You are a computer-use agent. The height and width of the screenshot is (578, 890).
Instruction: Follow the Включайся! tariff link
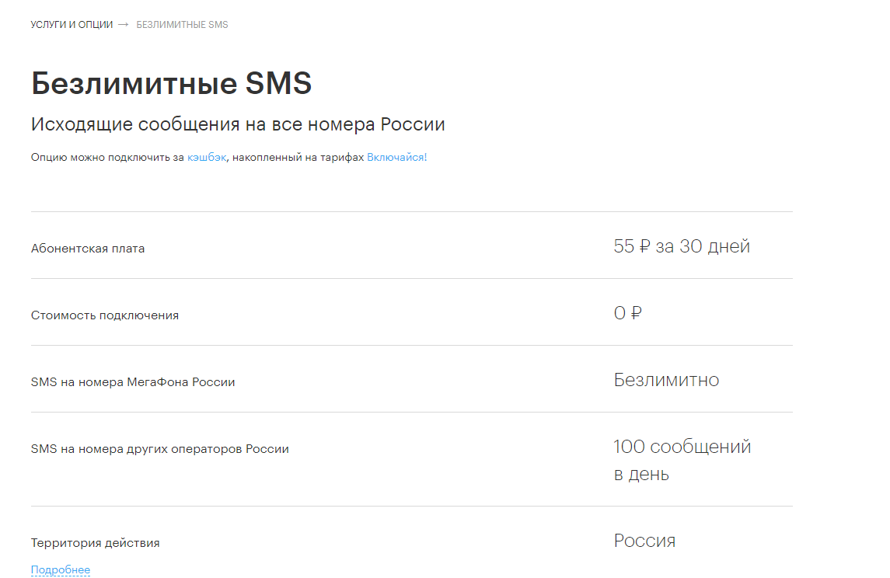396,157
